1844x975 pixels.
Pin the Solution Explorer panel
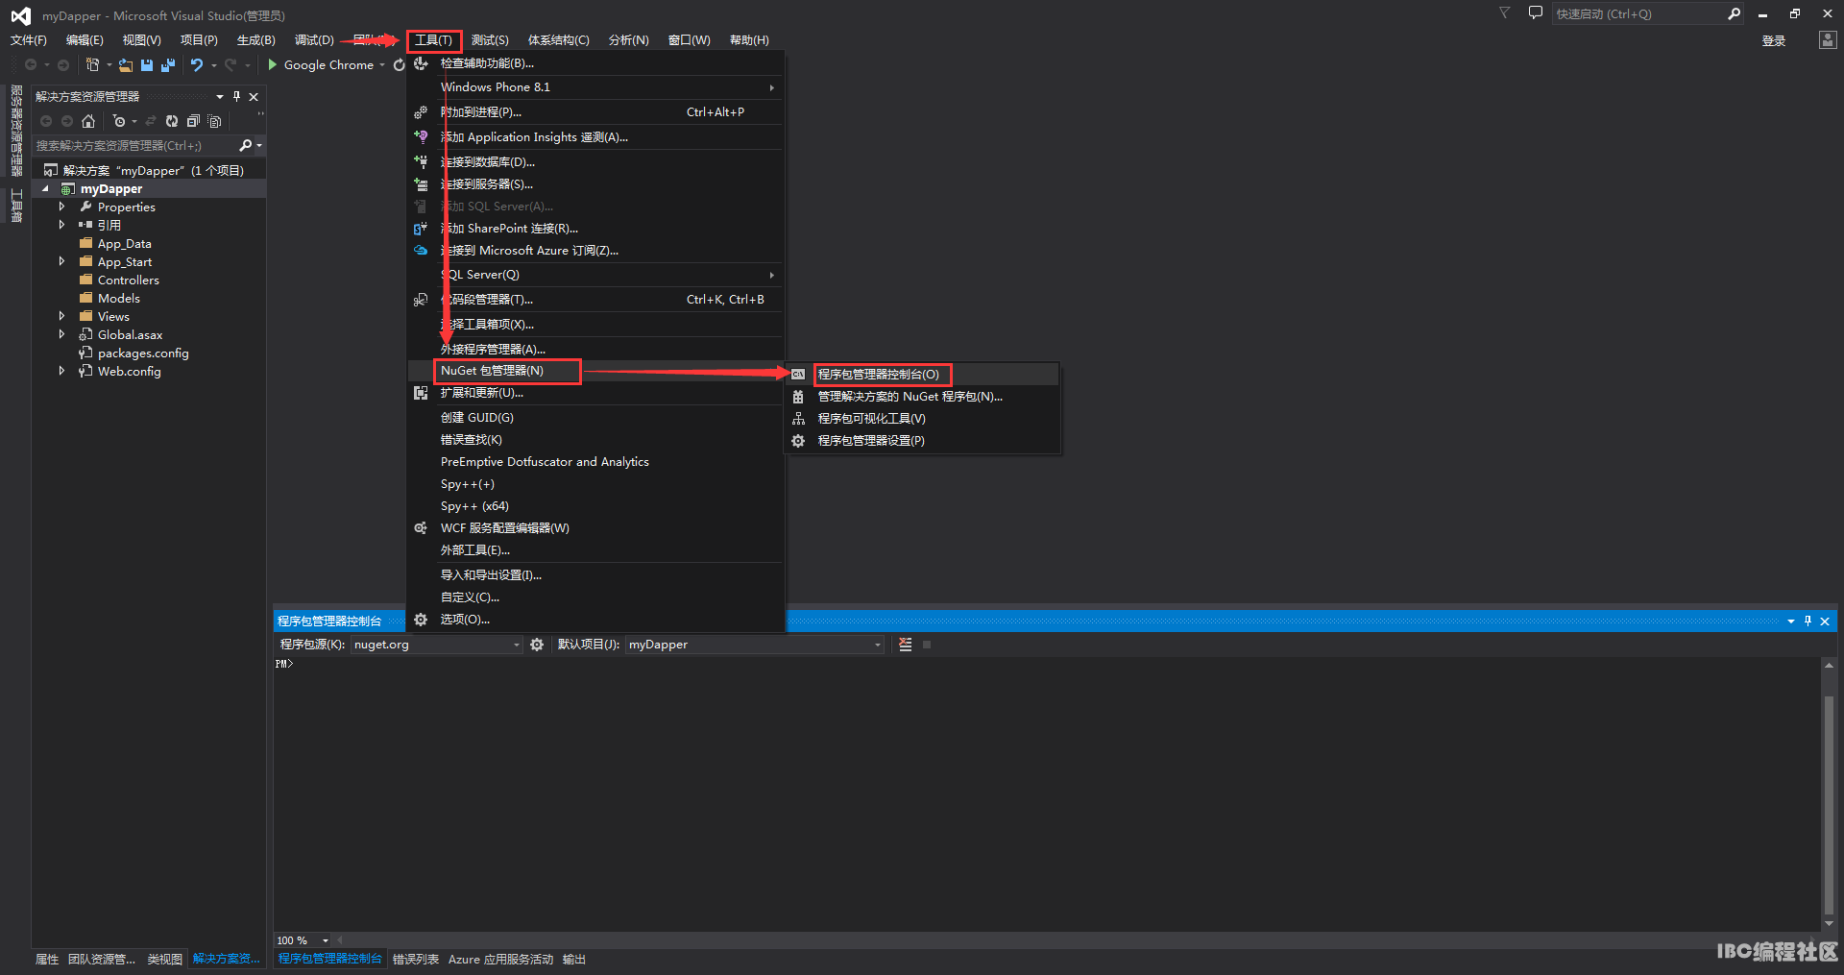point(236,96)
